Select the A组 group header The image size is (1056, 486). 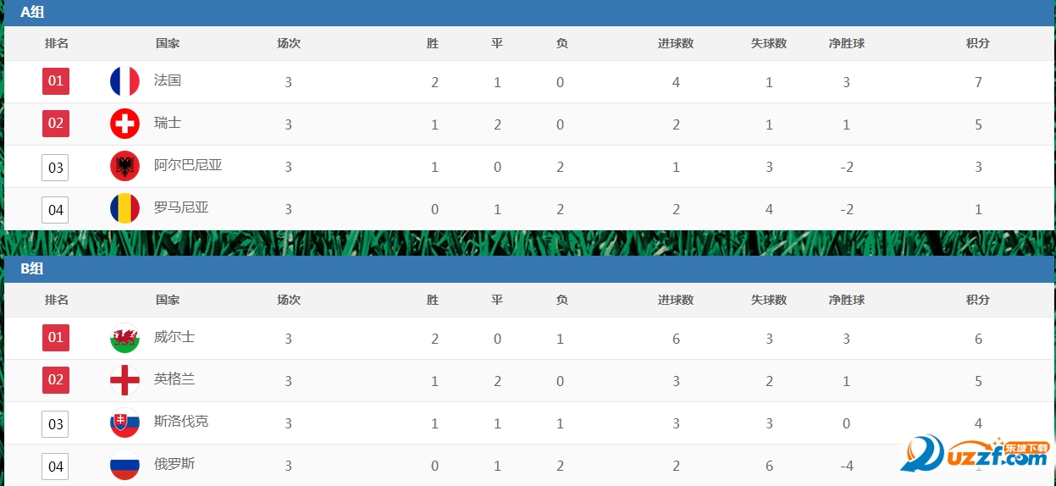tap(32, 12)
